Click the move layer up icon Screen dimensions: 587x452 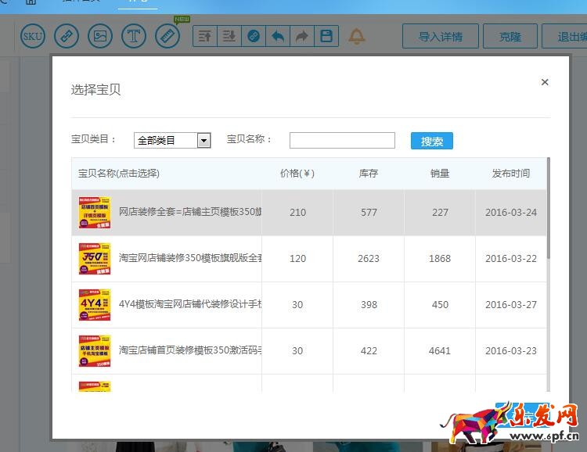pos(205,36)
